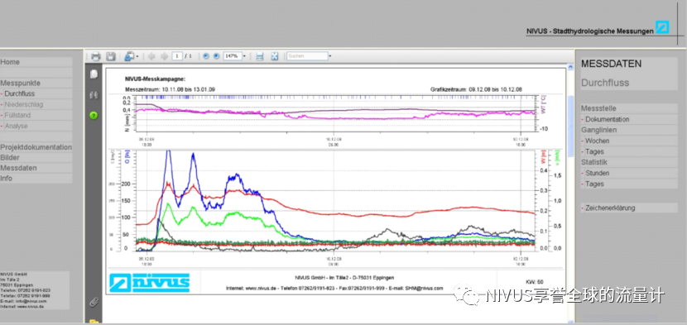This screenshot has width=687, height=325.
Task: Open the binoculars search panel icon
Action: [x=94, y=95]
